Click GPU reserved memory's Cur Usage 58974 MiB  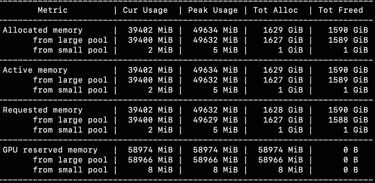[x=150, y=150]
